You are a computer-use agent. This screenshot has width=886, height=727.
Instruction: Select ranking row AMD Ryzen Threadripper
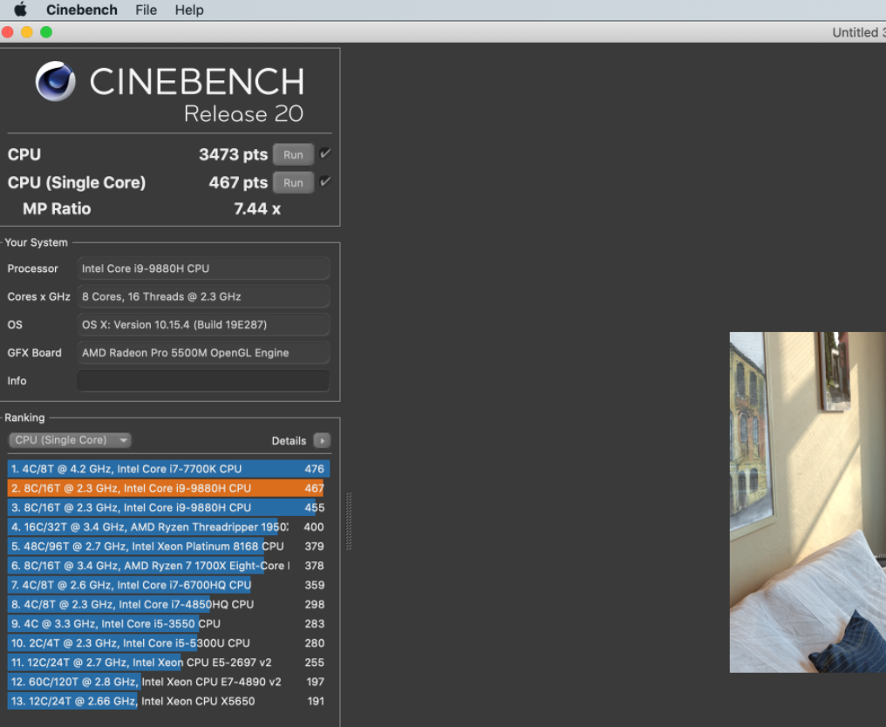(x=168, y=527)
